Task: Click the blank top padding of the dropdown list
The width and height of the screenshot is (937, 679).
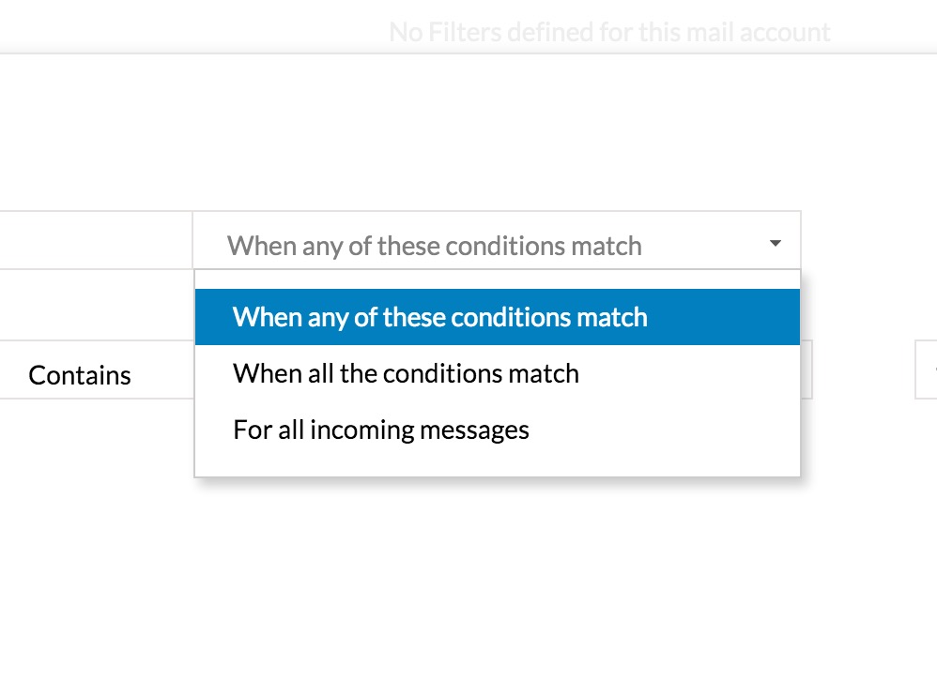Action: coord(498,279)
